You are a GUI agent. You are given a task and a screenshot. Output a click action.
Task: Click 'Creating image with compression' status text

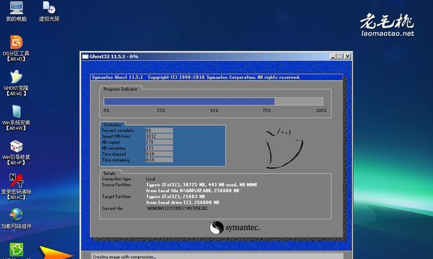pos(124,256)
